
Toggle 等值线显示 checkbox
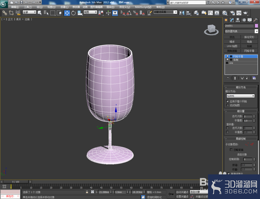click(229, 174)
